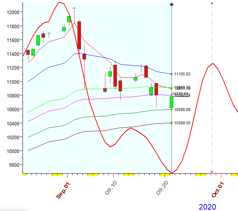
Task: Click the tall red candlestick after Sep.01
Action: 79,35
